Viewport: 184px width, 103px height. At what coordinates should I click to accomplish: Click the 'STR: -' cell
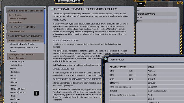point(118,71)
